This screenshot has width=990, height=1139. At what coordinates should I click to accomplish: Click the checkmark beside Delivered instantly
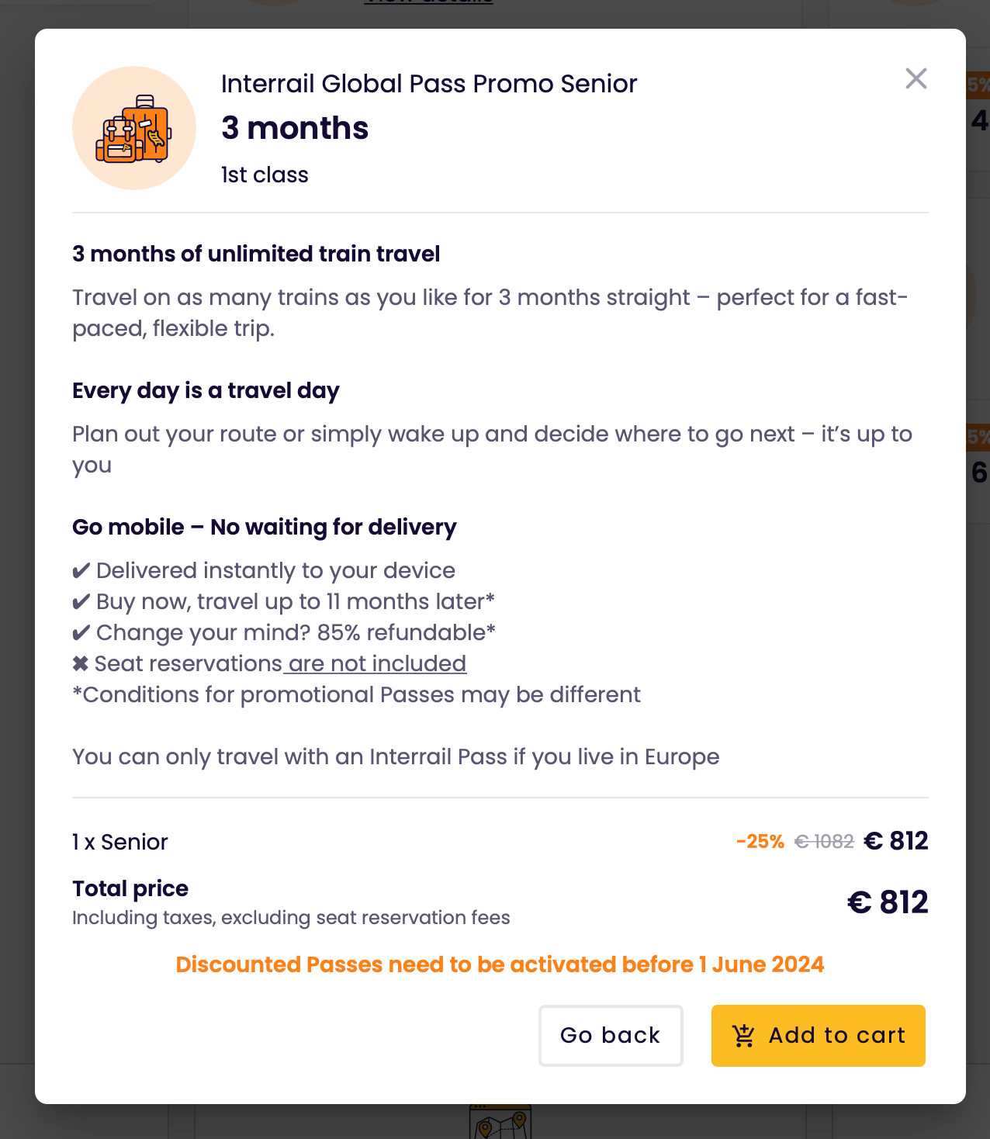coord(81,571)
